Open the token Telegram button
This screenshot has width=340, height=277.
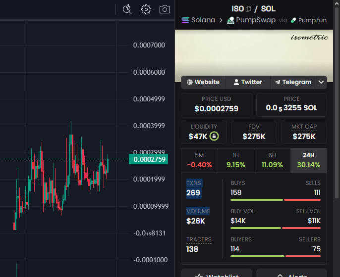(x=293, y=82)
